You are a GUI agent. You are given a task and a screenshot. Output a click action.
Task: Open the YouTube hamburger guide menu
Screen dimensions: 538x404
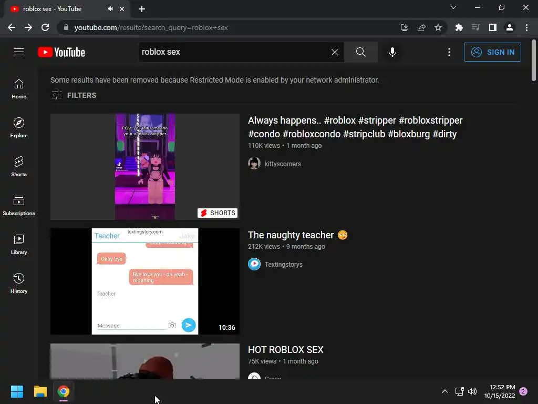click(x=19, y=52)
